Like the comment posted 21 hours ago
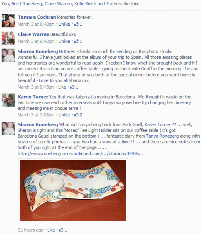 [51, 230]
